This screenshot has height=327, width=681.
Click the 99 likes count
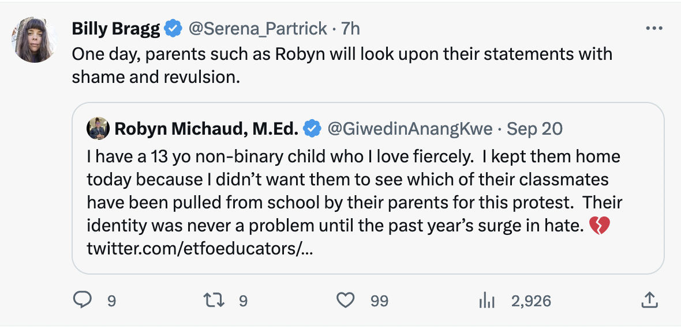pos(379,301)
